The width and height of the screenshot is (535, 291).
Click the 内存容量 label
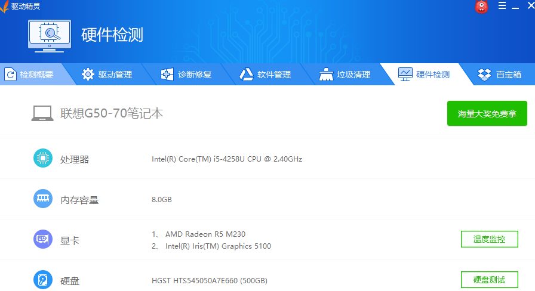(x=79, y=200)
